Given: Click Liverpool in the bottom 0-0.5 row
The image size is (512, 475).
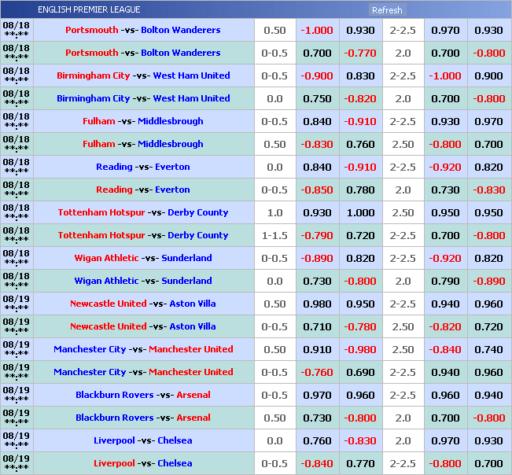Looking at the screenshot, I should 114,463.
